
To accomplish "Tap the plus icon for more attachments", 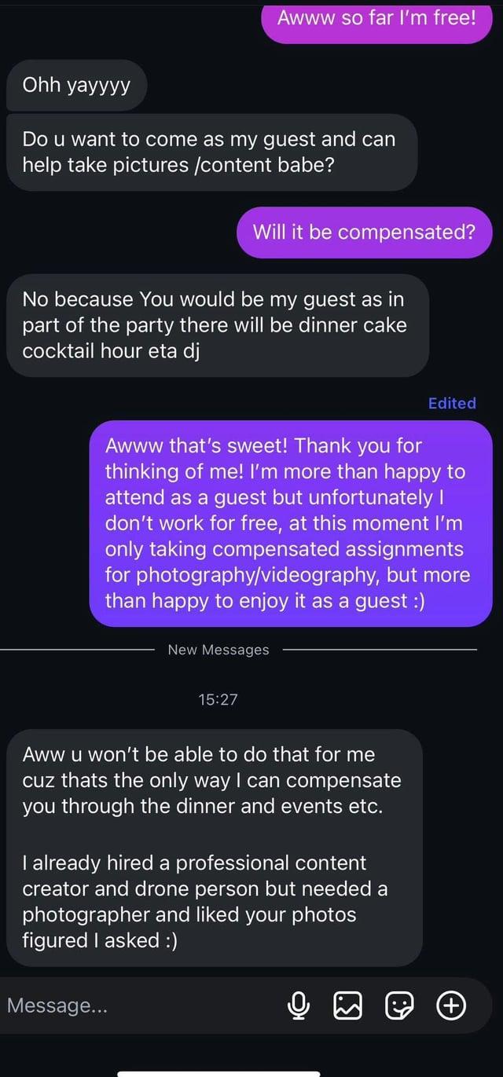I will 451,1006.
